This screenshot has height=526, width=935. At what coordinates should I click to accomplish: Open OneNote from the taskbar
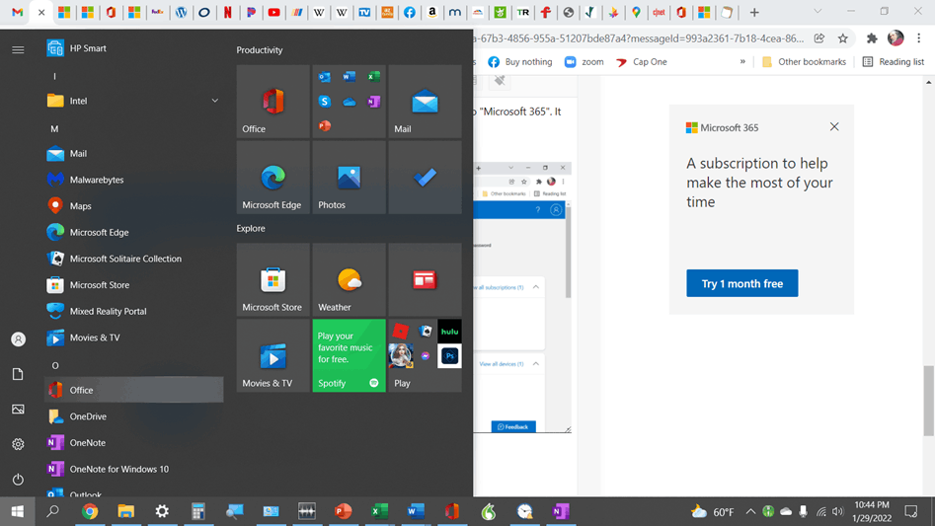pyautogui.click(x=561, y=511)
